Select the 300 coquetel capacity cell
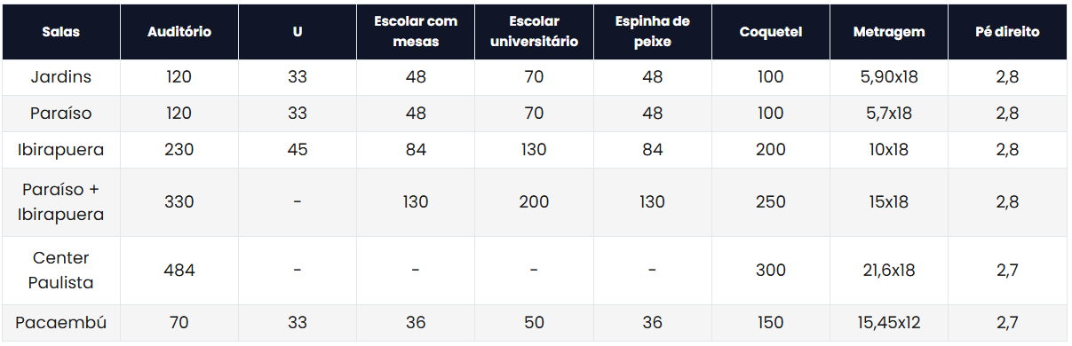 click(770, 271)
